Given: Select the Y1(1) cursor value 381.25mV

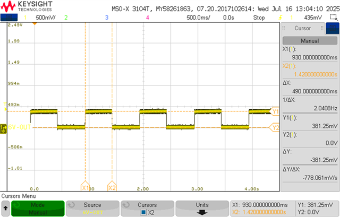Looking at the screenshot, I should coord(325,126).
